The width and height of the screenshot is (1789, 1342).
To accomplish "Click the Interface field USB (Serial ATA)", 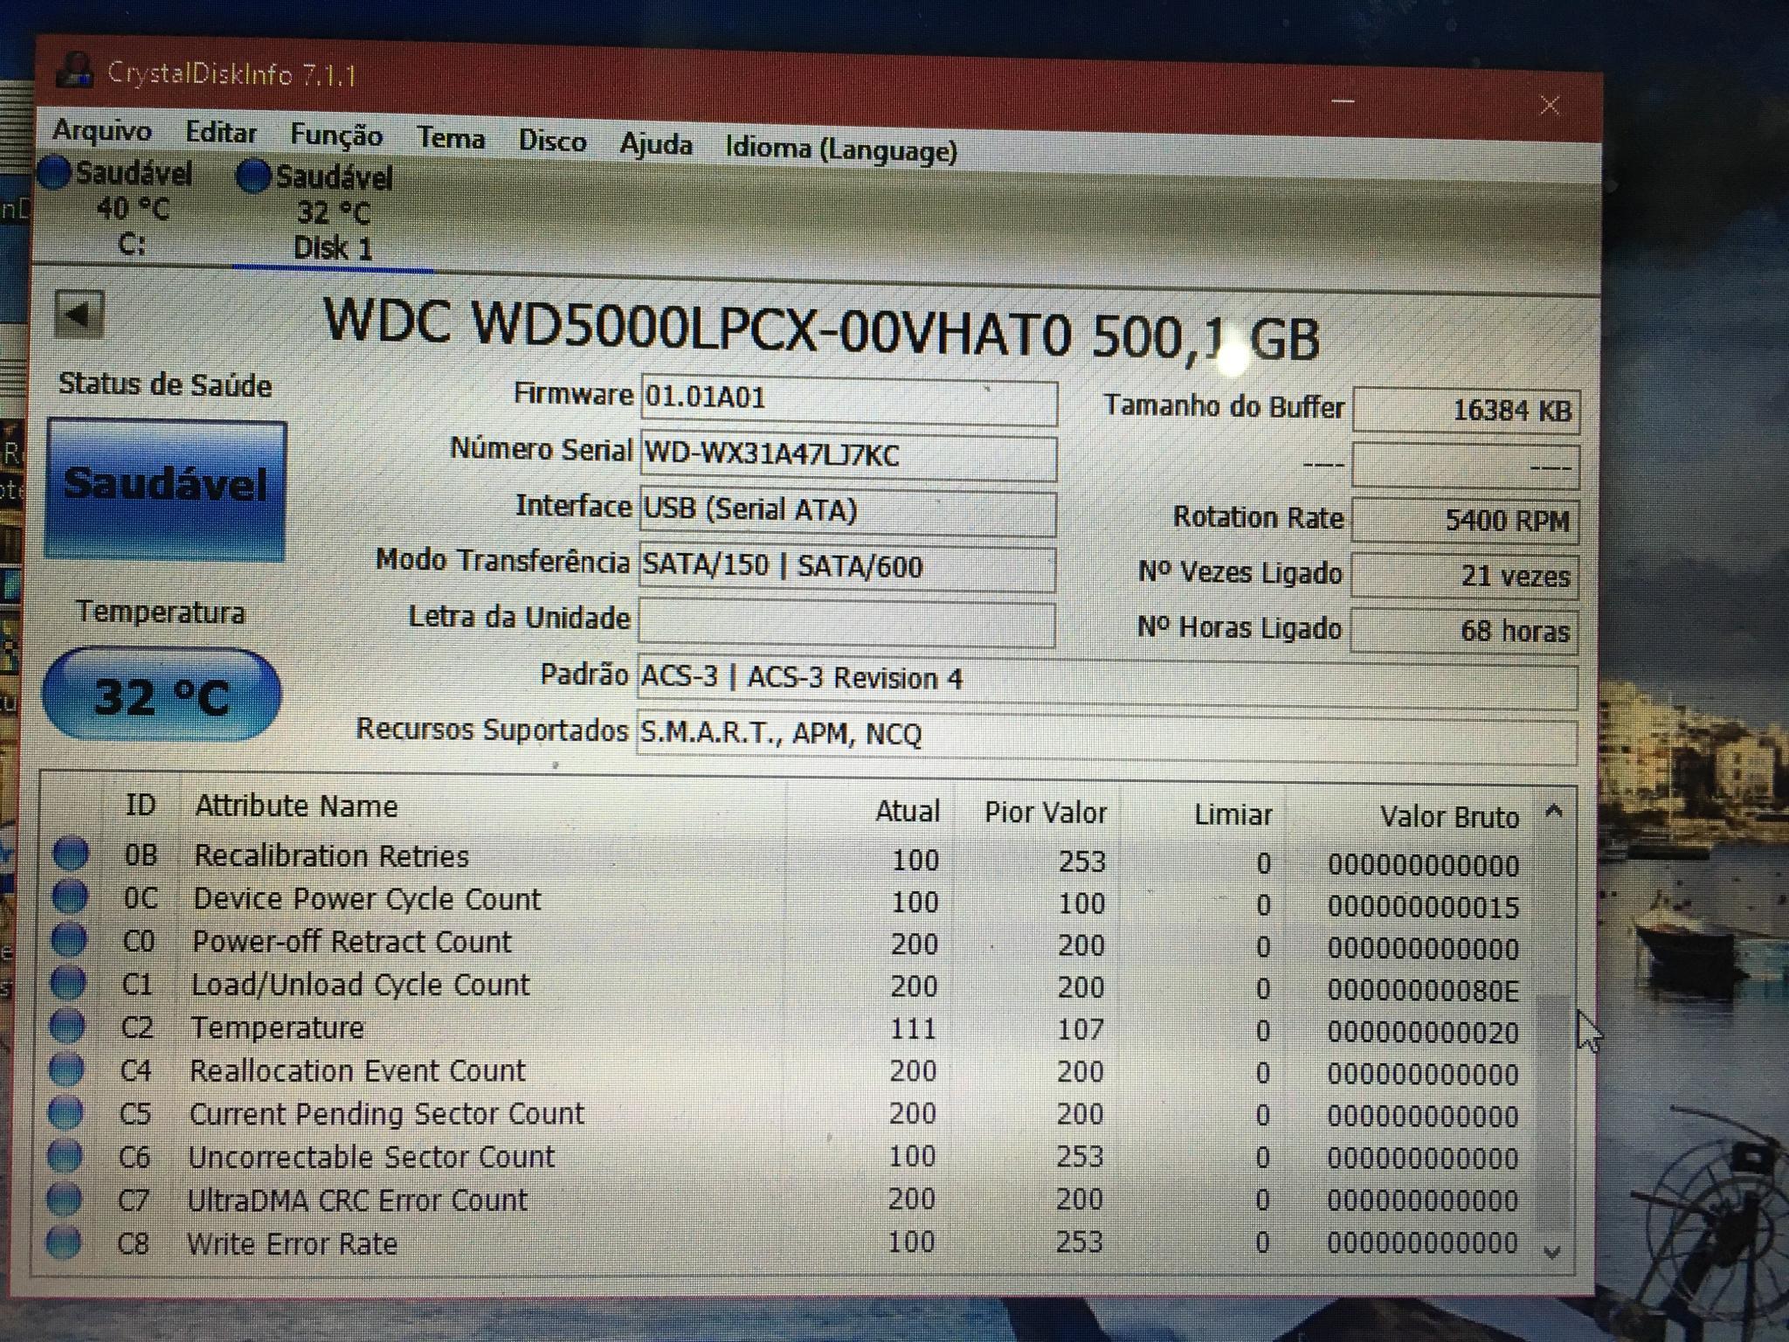I will pyautogui.click(x=846, y=512).
